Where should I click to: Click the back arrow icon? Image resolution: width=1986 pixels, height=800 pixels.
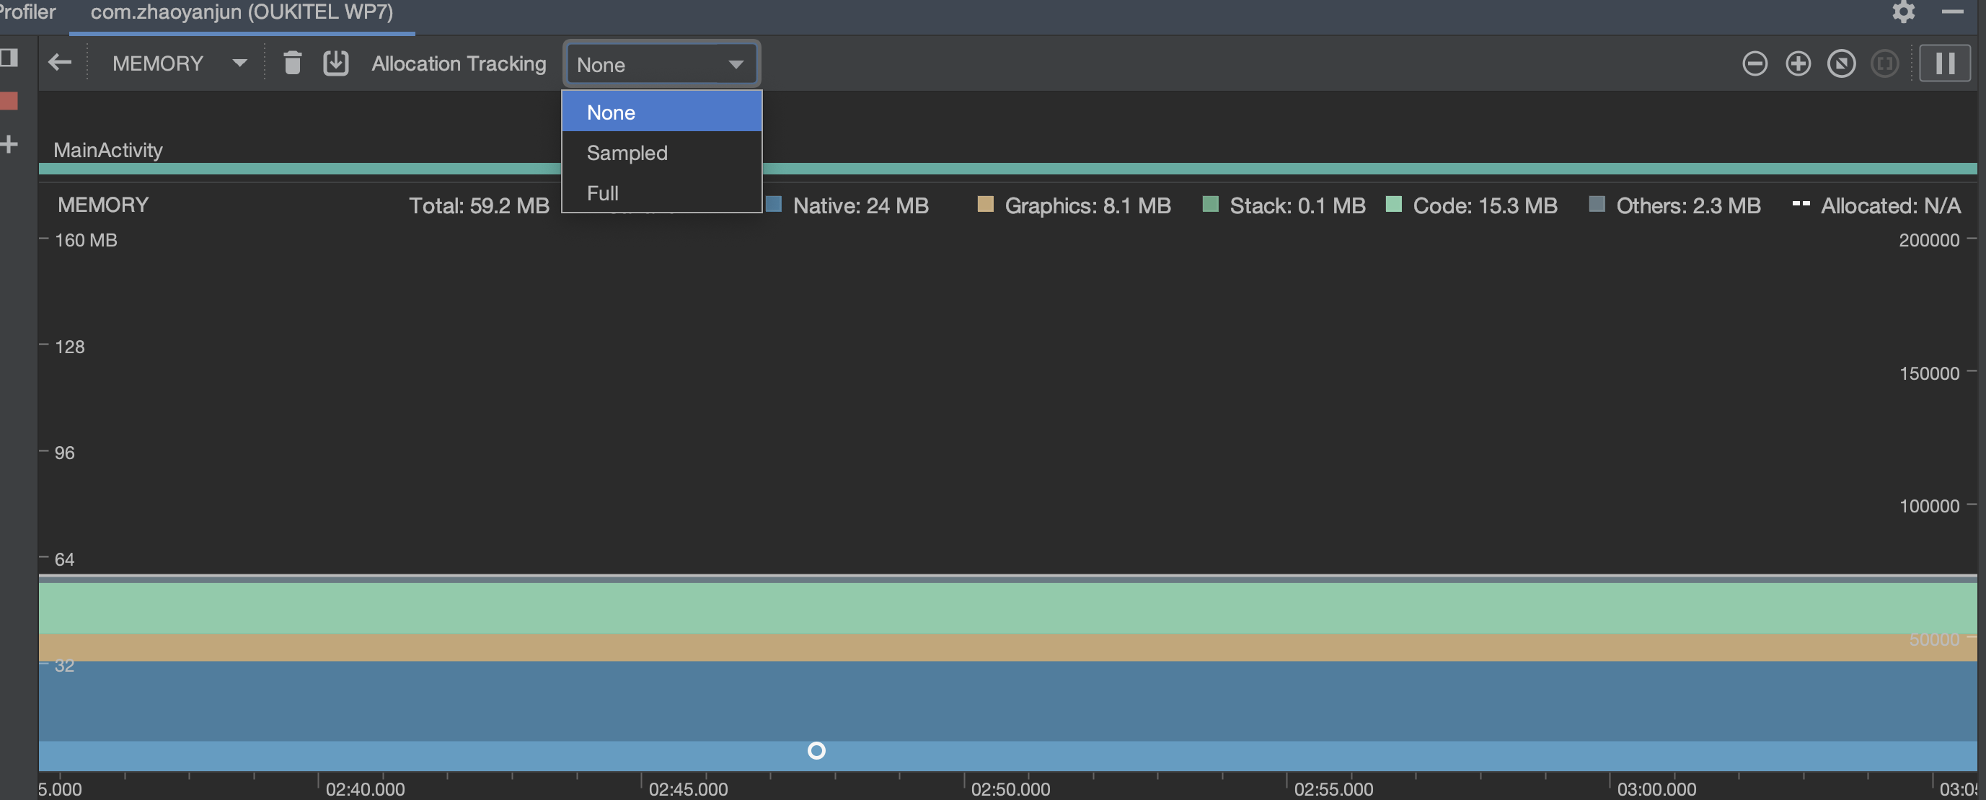pos(59,63)
